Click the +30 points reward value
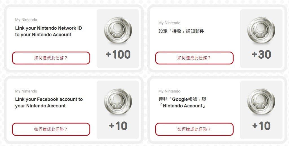Screen dimensions: 289x146 pyautogui.click(x=261, y=54)
